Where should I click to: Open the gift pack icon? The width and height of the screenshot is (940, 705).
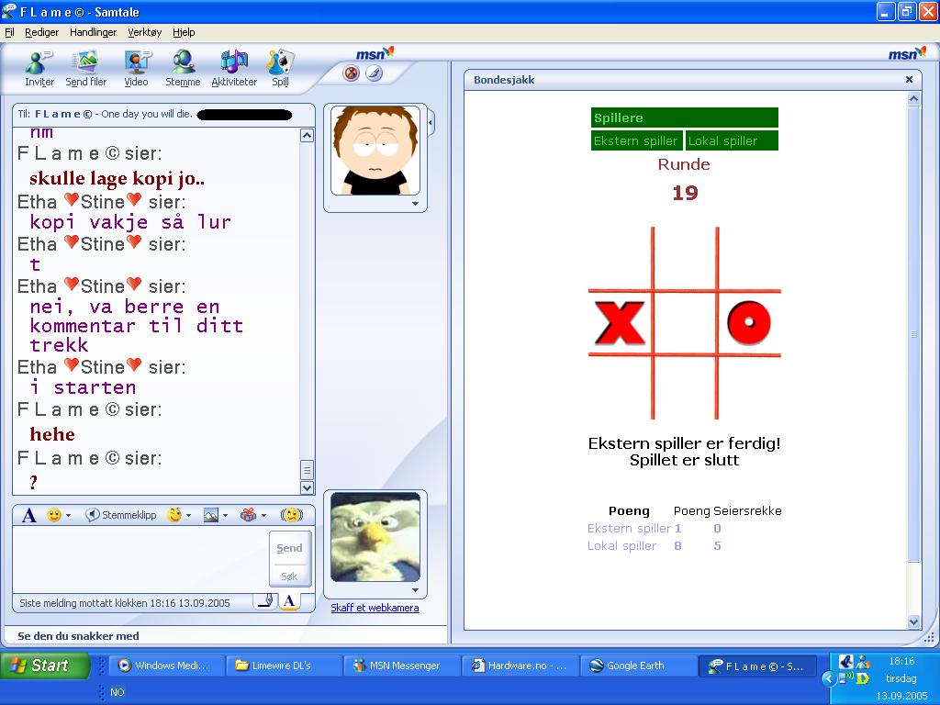[x=248, y=515]
